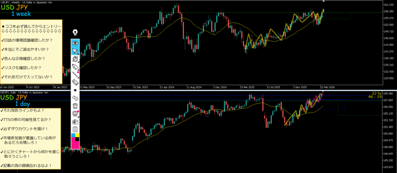Click the "USDJPY, Weekly" chart title
Screen dimensions: 397x173
[11, 2]
